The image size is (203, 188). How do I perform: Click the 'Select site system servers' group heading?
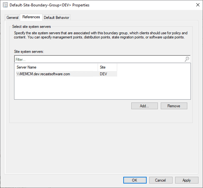pos(31,27)
